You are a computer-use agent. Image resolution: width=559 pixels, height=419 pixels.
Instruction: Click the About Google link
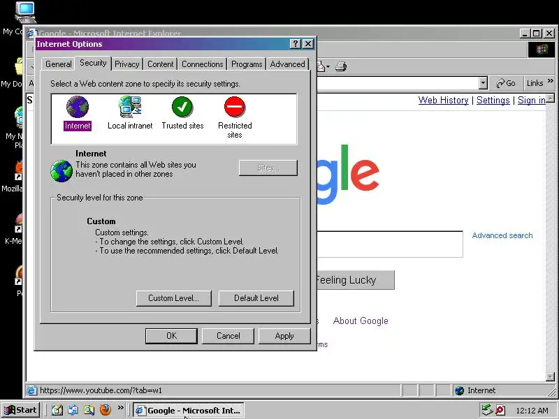tap(361, 321)
